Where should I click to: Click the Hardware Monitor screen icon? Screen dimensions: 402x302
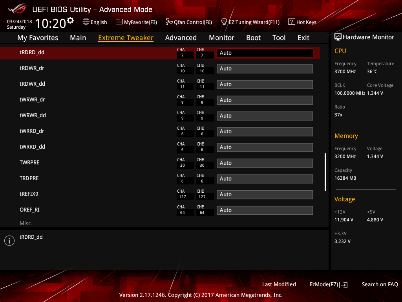[338, 37]
